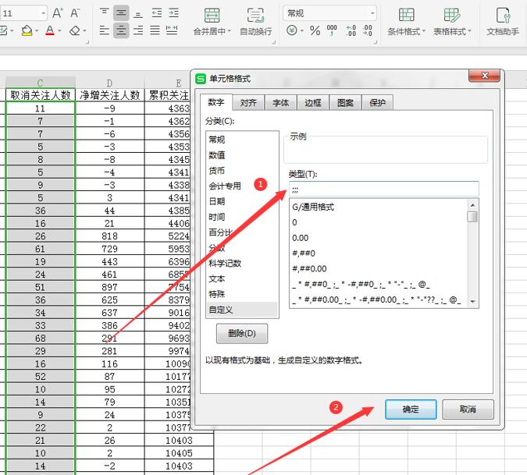Image resolution: width=527 pixels, height=475 pixels.
Task: Open currency symbol dropdown arrow
Action: pyautogui.click(x=302, y=31)
